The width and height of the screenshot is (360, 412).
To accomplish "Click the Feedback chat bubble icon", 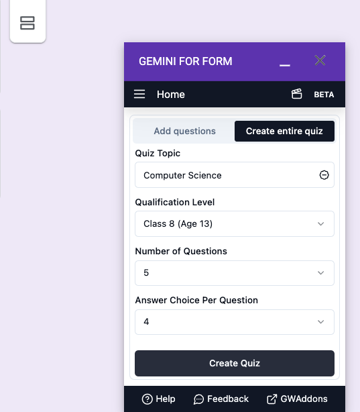I will point(198,399).
